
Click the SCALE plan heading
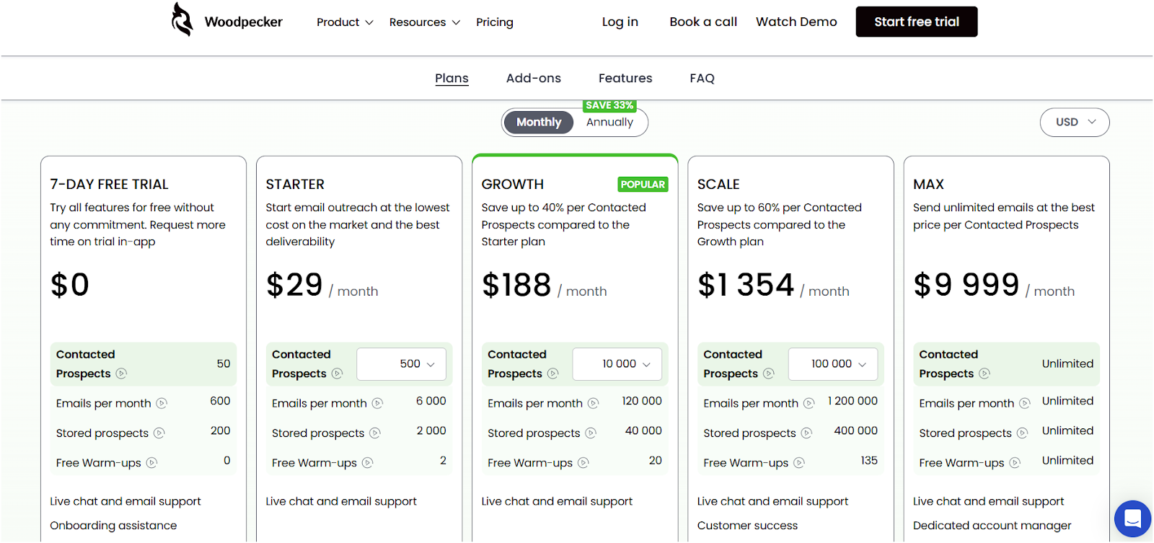pyautogui.click(x=718, y=185)
